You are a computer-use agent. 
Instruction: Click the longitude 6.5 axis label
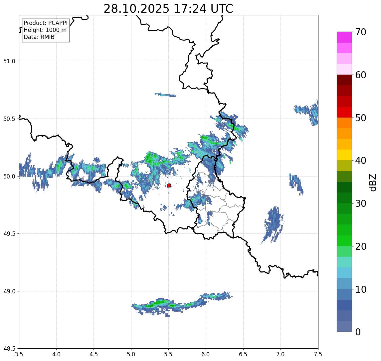click(x=244, y=354)
